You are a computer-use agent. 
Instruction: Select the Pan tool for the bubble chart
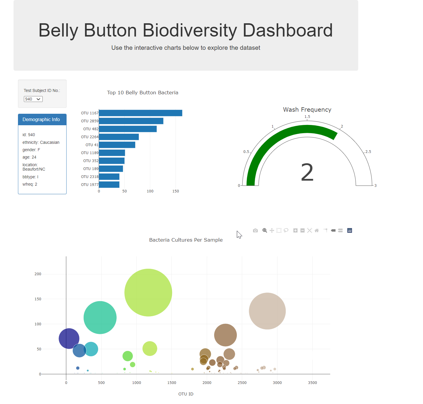(x=272, y=230)
